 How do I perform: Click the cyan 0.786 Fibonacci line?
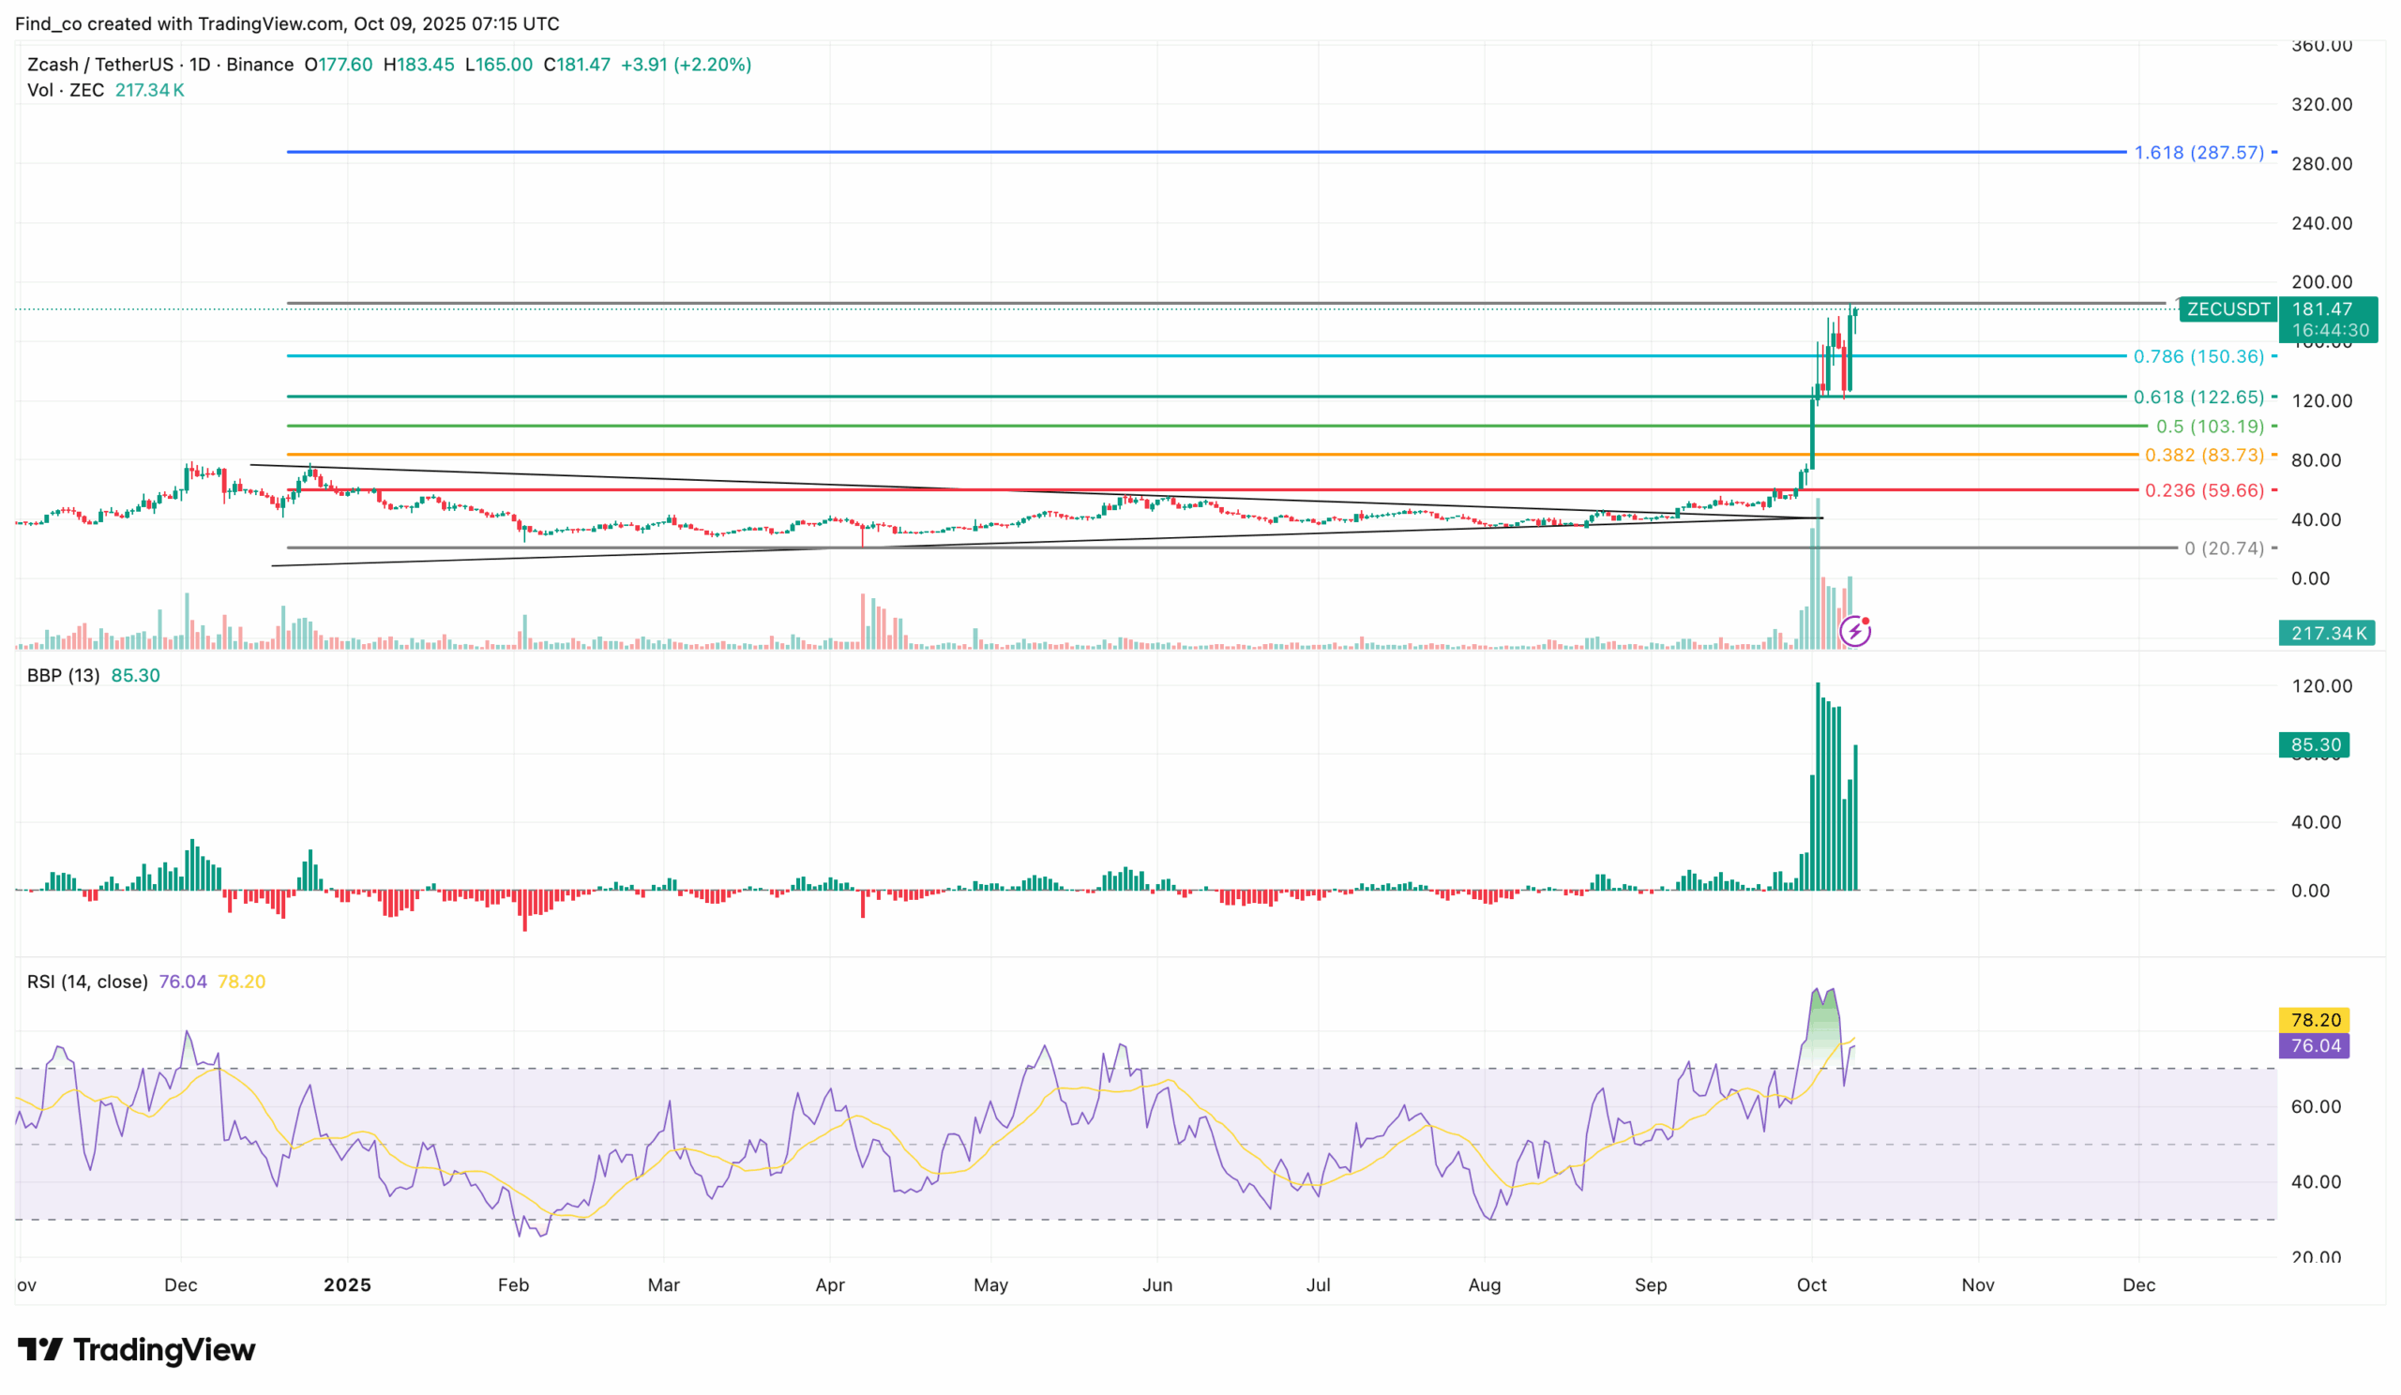click(x=1206, y=356)
